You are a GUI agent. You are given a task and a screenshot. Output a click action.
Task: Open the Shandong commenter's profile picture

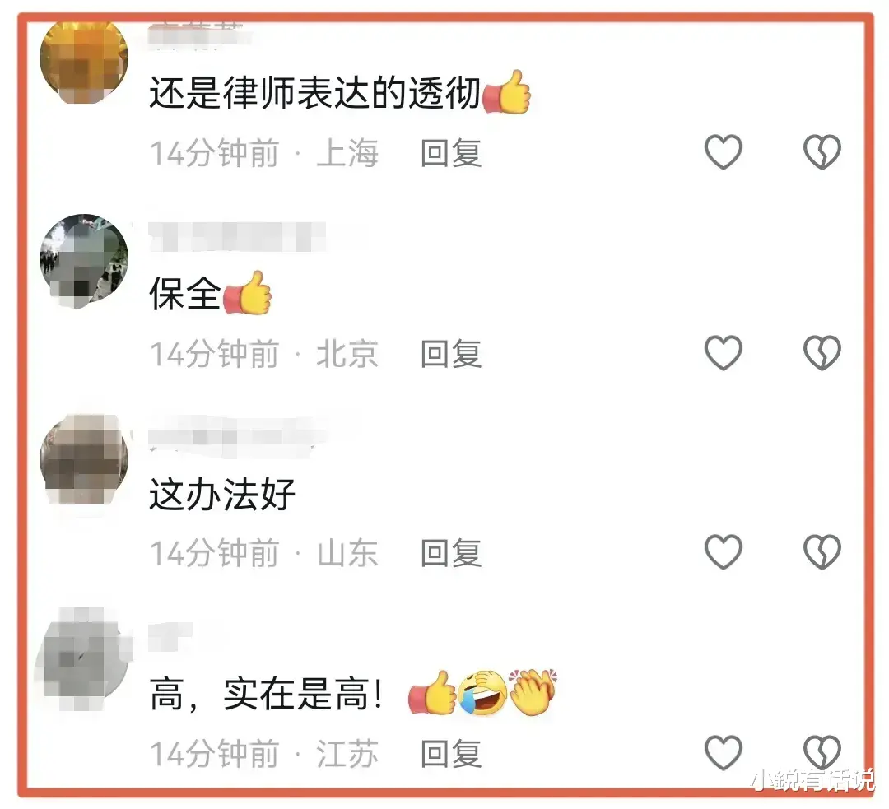pyautogui.click(x=84, y=459)
